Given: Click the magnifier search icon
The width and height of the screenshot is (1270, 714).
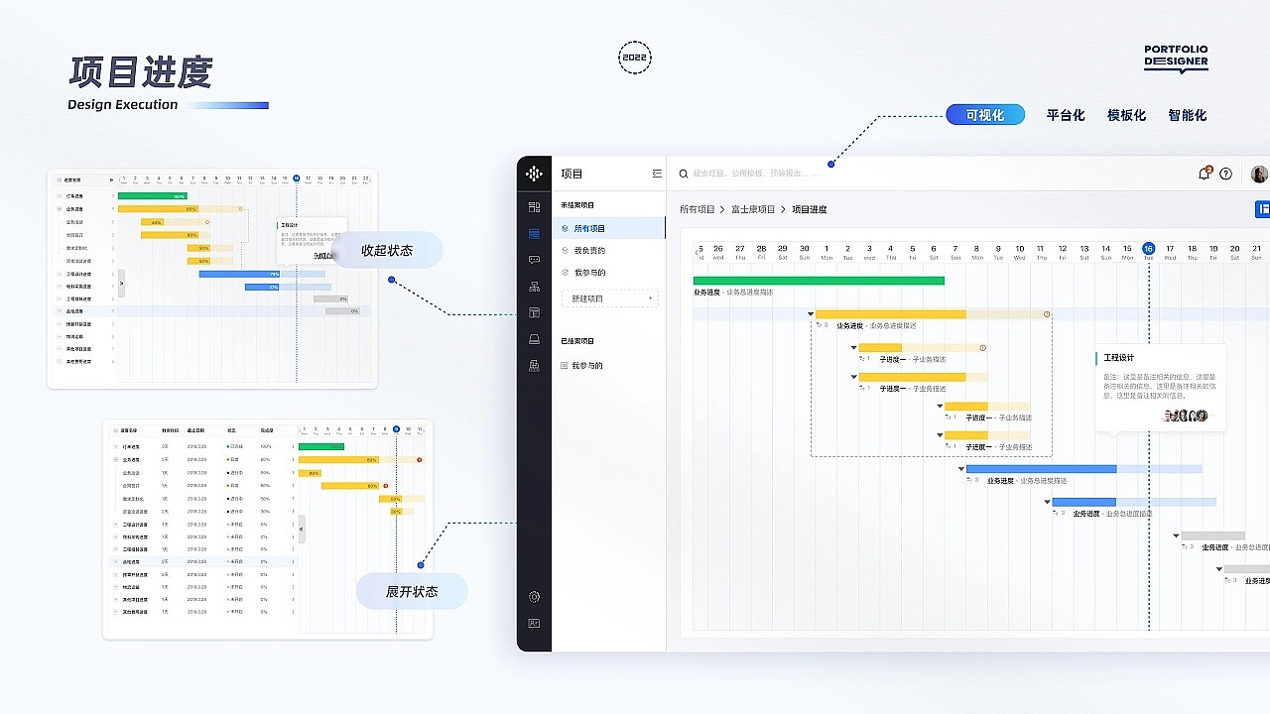Looking at the screenshot, I should [684, 174].
